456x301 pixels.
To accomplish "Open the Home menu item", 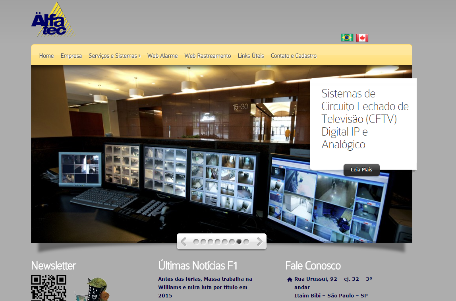I will pos(46,56).
